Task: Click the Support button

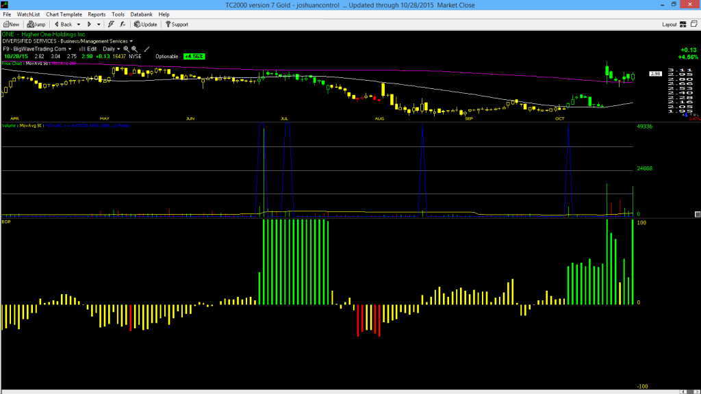Action: [177, 25]
